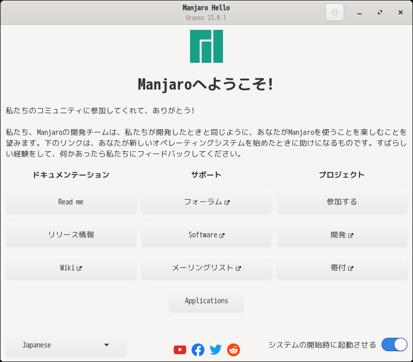Screen dimensions: 413x362
Task: Click the Uranos 23.0.1 version subtitle
Action: (x=206, y=18)
